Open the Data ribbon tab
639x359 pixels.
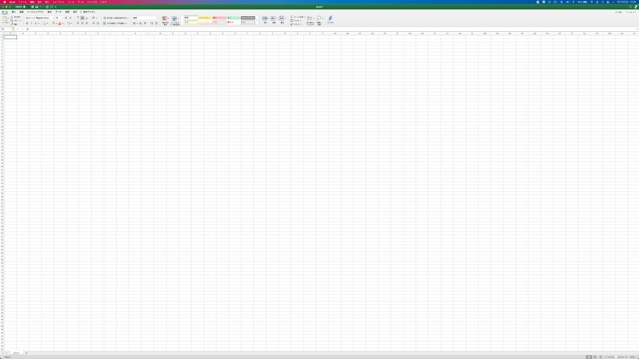point(58,12)
